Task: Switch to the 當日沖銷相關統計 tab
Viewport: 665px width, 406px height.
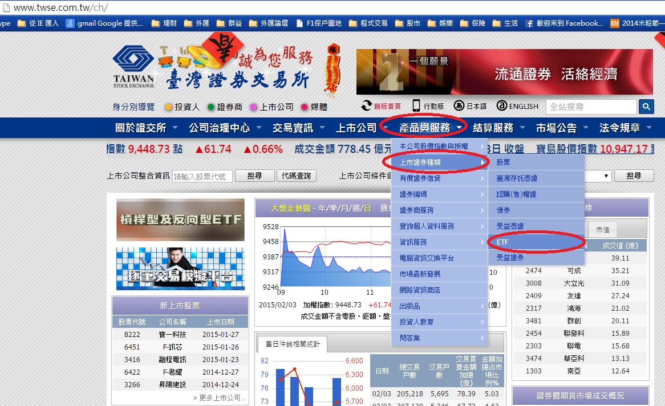Action: pos(292,344)
